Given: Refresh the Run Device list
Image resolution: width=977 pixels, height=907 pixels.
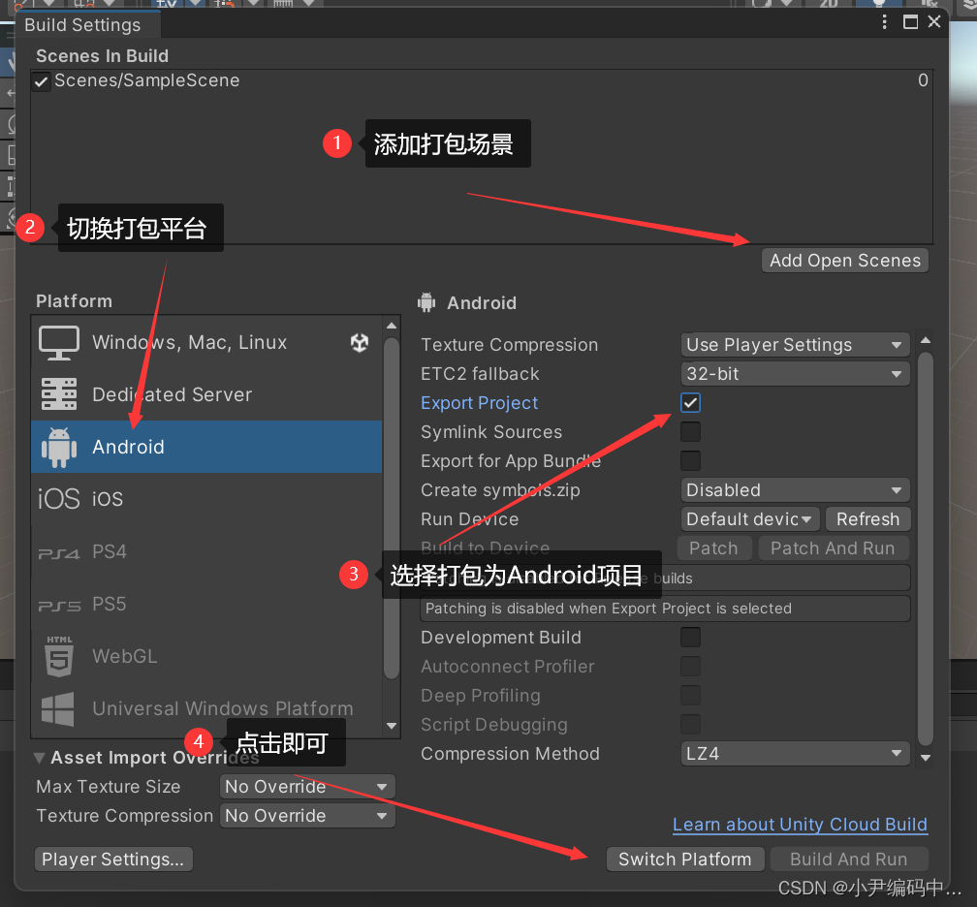Looking at the screenshot, I should [x=868, y=519].
